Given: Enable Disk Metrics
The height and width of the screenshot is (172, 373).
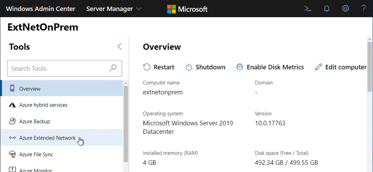Looking at the screenshot, I should point(270,67).
